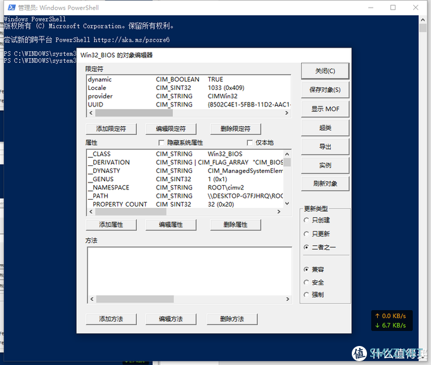Open 显示 MOF view
Image resolution: width=431 pixels, height=365 pixels.
pos(325,109)
